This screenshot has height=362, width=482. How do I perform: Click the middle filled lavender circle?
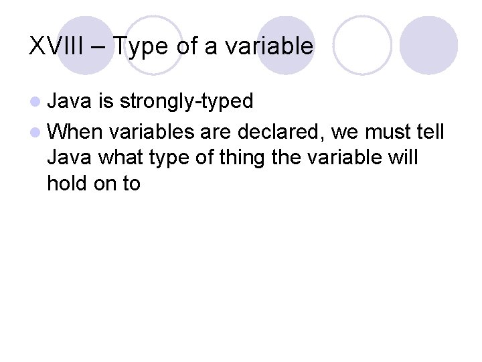tap(286, 45)
